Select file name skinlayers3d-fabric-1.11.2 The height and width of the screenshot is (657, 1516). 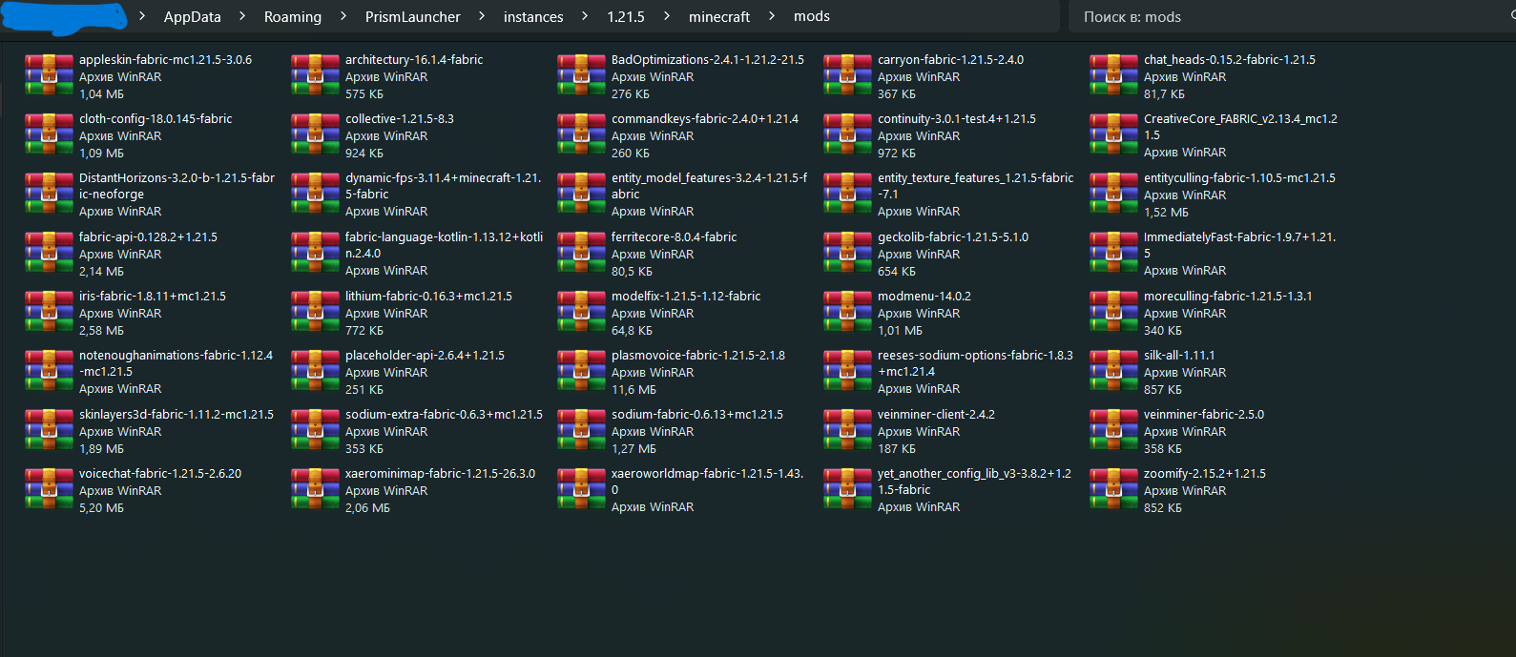click(x=177, y=414)
